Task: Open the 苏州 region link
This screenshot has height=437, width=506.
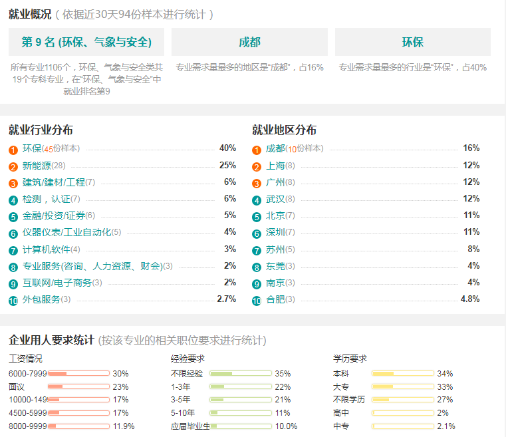Action: (275, 249)
